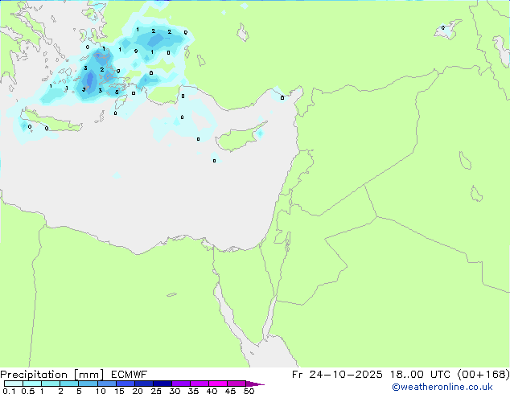The height and width of the screenshot is (394, 510).
Task: Click the "5" precipitation value on the map
Action: point(117,92)
